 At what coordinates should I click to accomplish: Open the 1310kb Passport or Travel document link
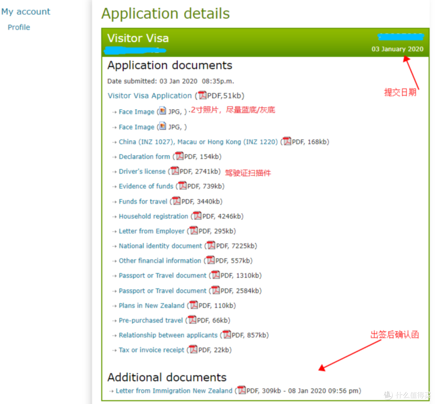tap(163, 276)
